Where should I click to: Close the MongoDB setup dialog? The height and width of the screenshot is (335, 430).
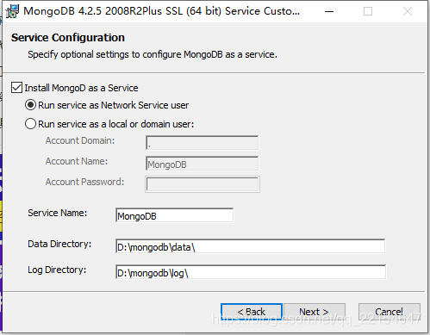408,11
